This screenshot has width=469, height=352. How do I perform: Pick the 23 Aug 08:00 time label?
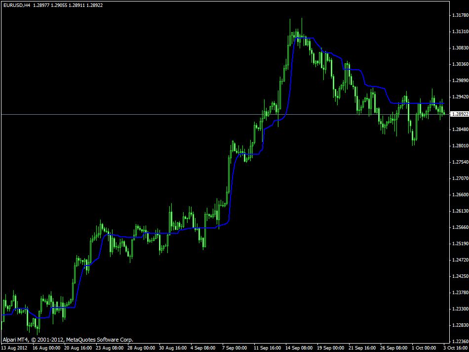click(x=110, y=349)
